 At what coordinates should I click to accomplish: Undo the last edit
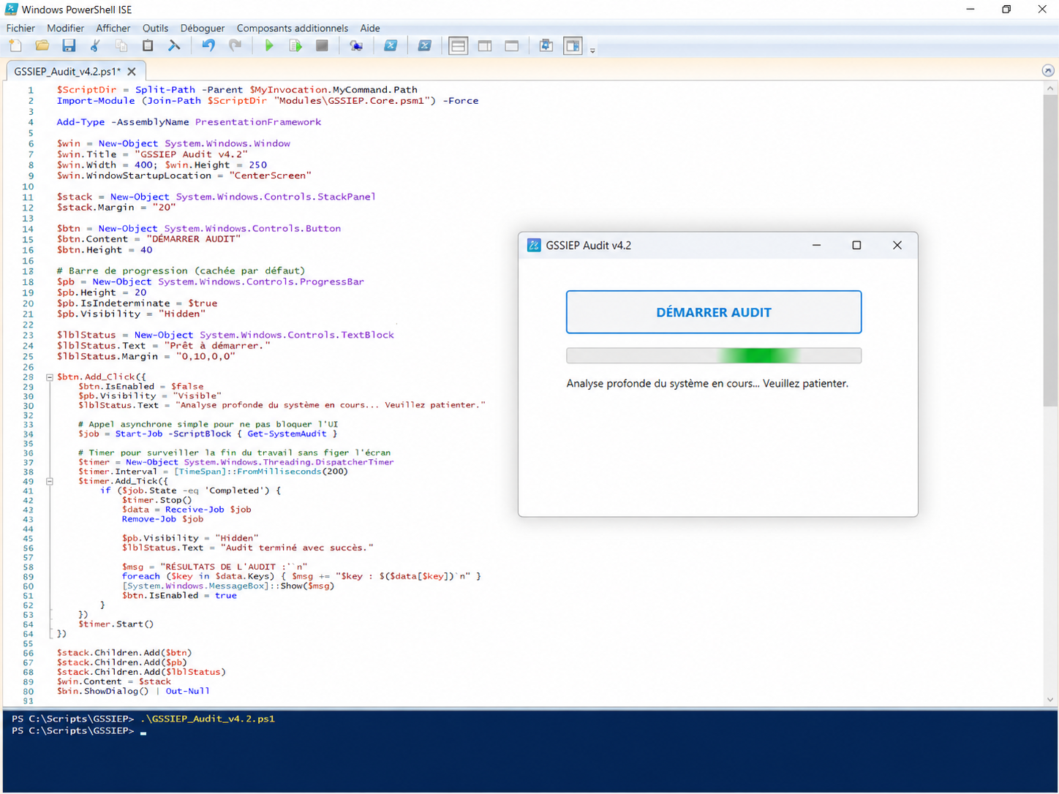coord(208,46)
